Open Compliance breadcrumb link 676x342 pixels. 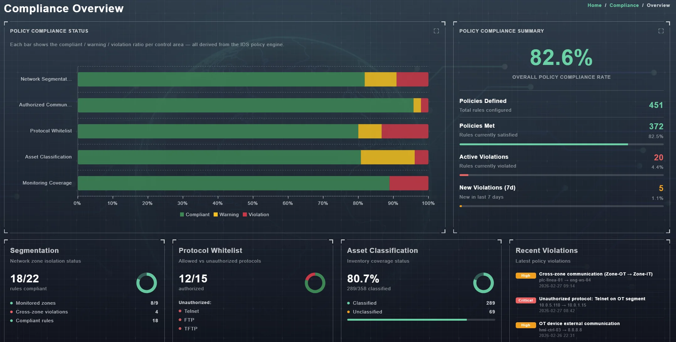point(624,5)
